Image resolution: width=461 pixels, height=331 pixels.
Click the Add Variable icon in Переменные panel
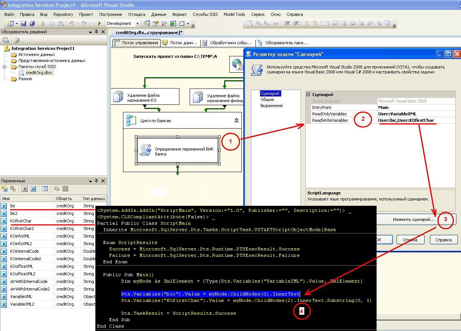[x=5, y=189]
